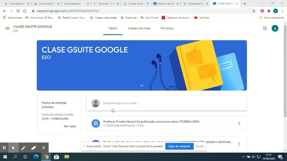Click Ocultar on the sharing bar
This screenshot has height=161, width=287.
200,146
